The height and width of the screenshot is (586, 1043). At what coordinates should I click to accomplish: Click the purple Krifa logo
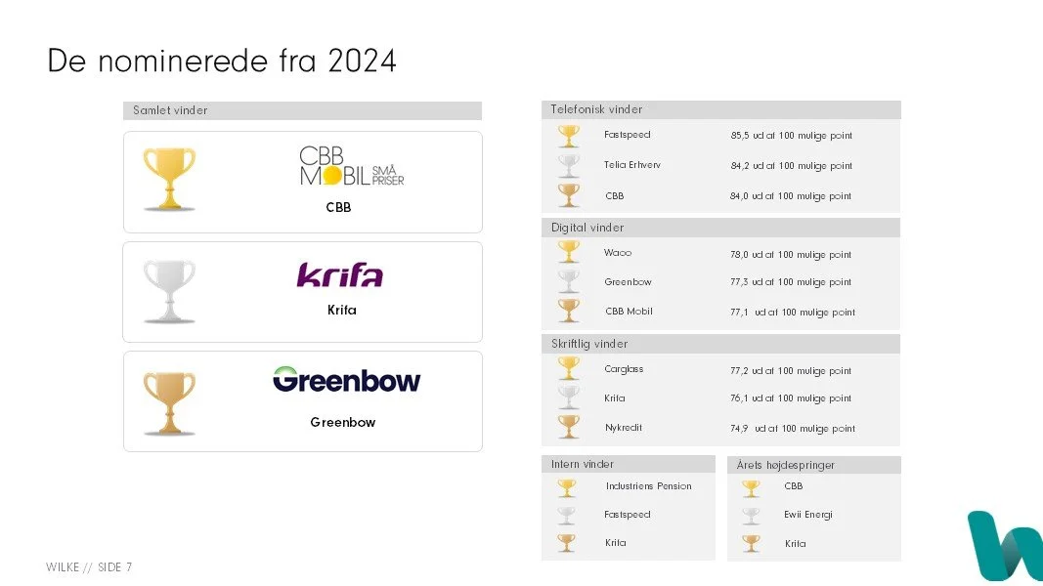tap(340, 274)
